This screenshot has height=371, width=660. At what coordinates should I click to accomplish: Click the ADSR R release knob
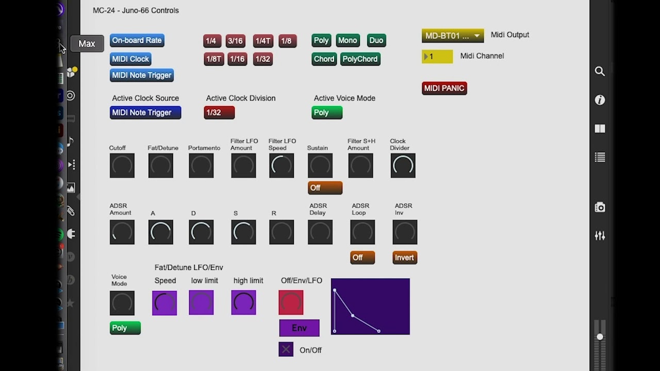(x=282, y=232)
